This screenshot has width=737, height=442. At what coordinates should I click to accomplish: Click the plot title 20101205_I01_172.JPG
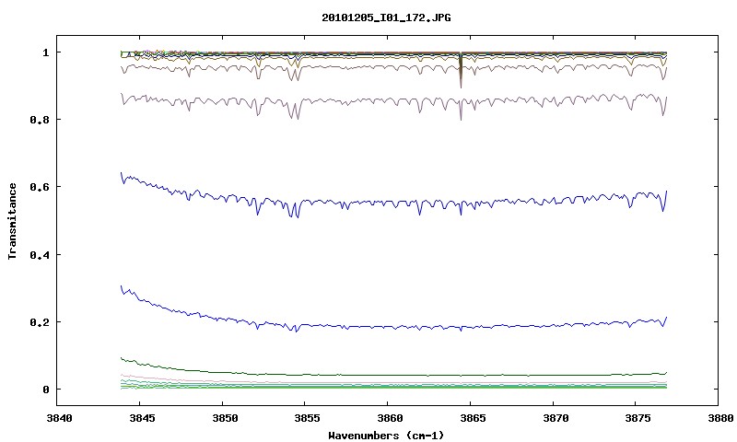[x=386, y=17]
